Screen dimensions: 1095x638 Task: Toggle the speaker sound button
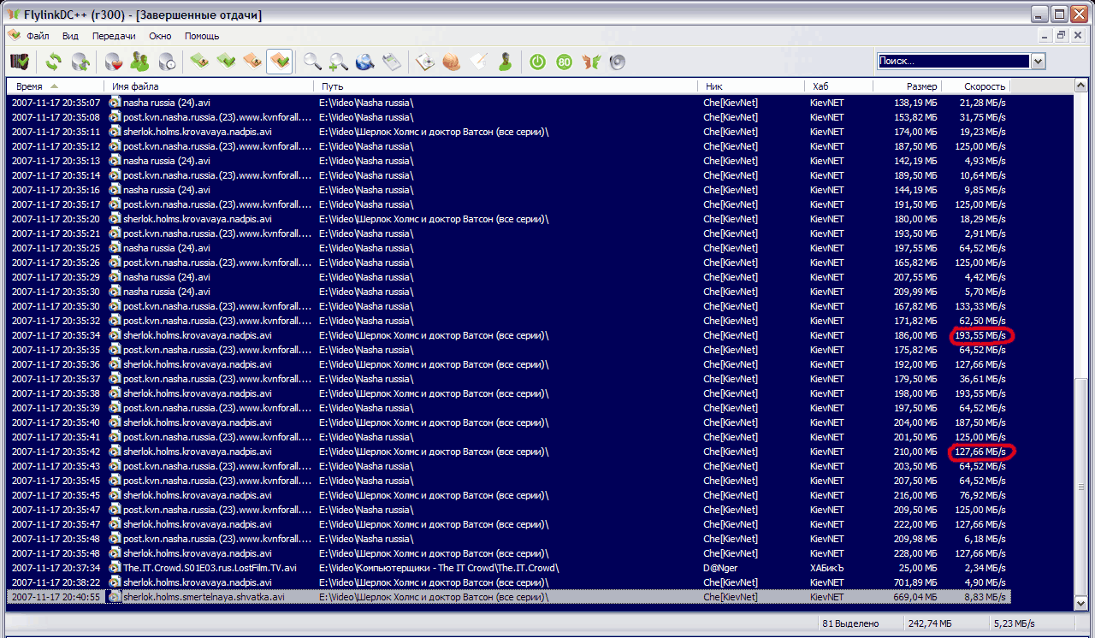point(617,62)
